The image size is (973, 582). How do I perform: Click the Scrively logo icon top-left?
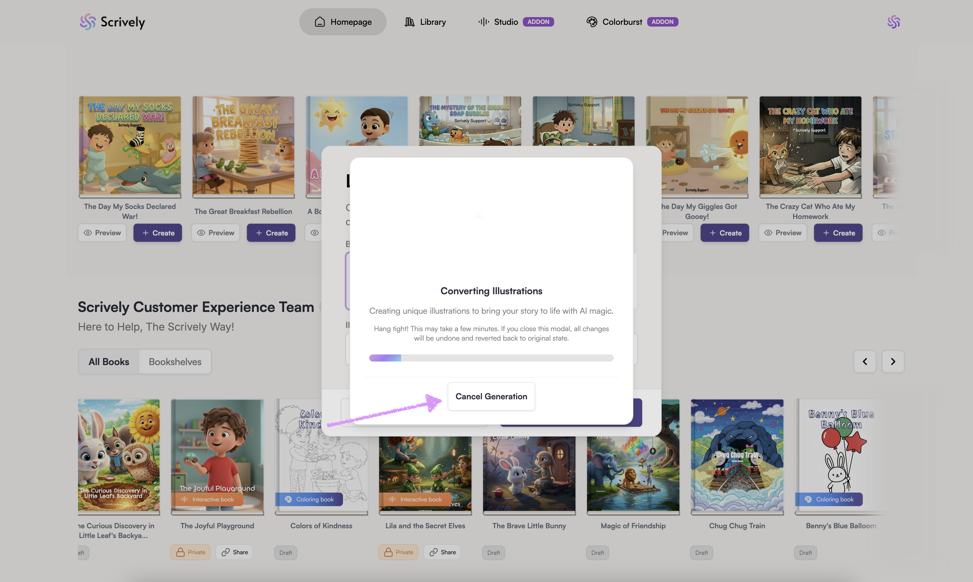click(87, 22)
